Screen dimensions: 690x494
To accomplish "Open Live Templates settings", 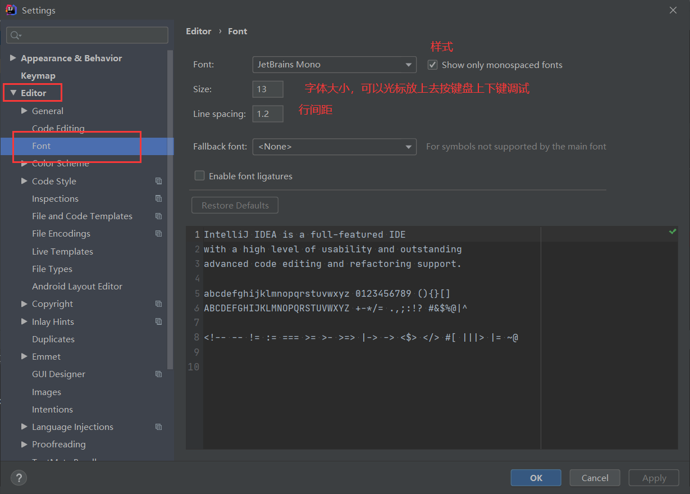I will (x=62, y=251).
